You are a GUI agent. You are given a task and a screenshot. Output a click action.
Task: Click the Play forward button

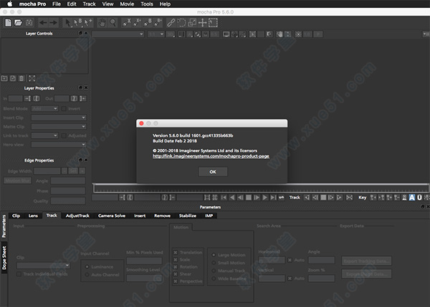pyautogui.click(x=265, y=198)
